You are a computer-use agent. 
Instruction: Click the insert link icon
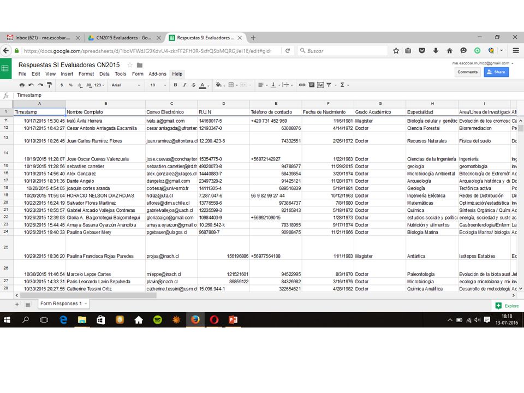pos(302,85)
